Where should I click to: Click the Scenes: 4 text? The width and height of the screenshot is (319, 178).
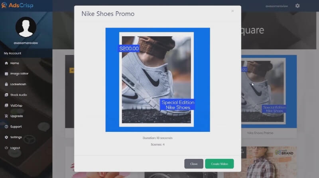[x=158, y=145]
